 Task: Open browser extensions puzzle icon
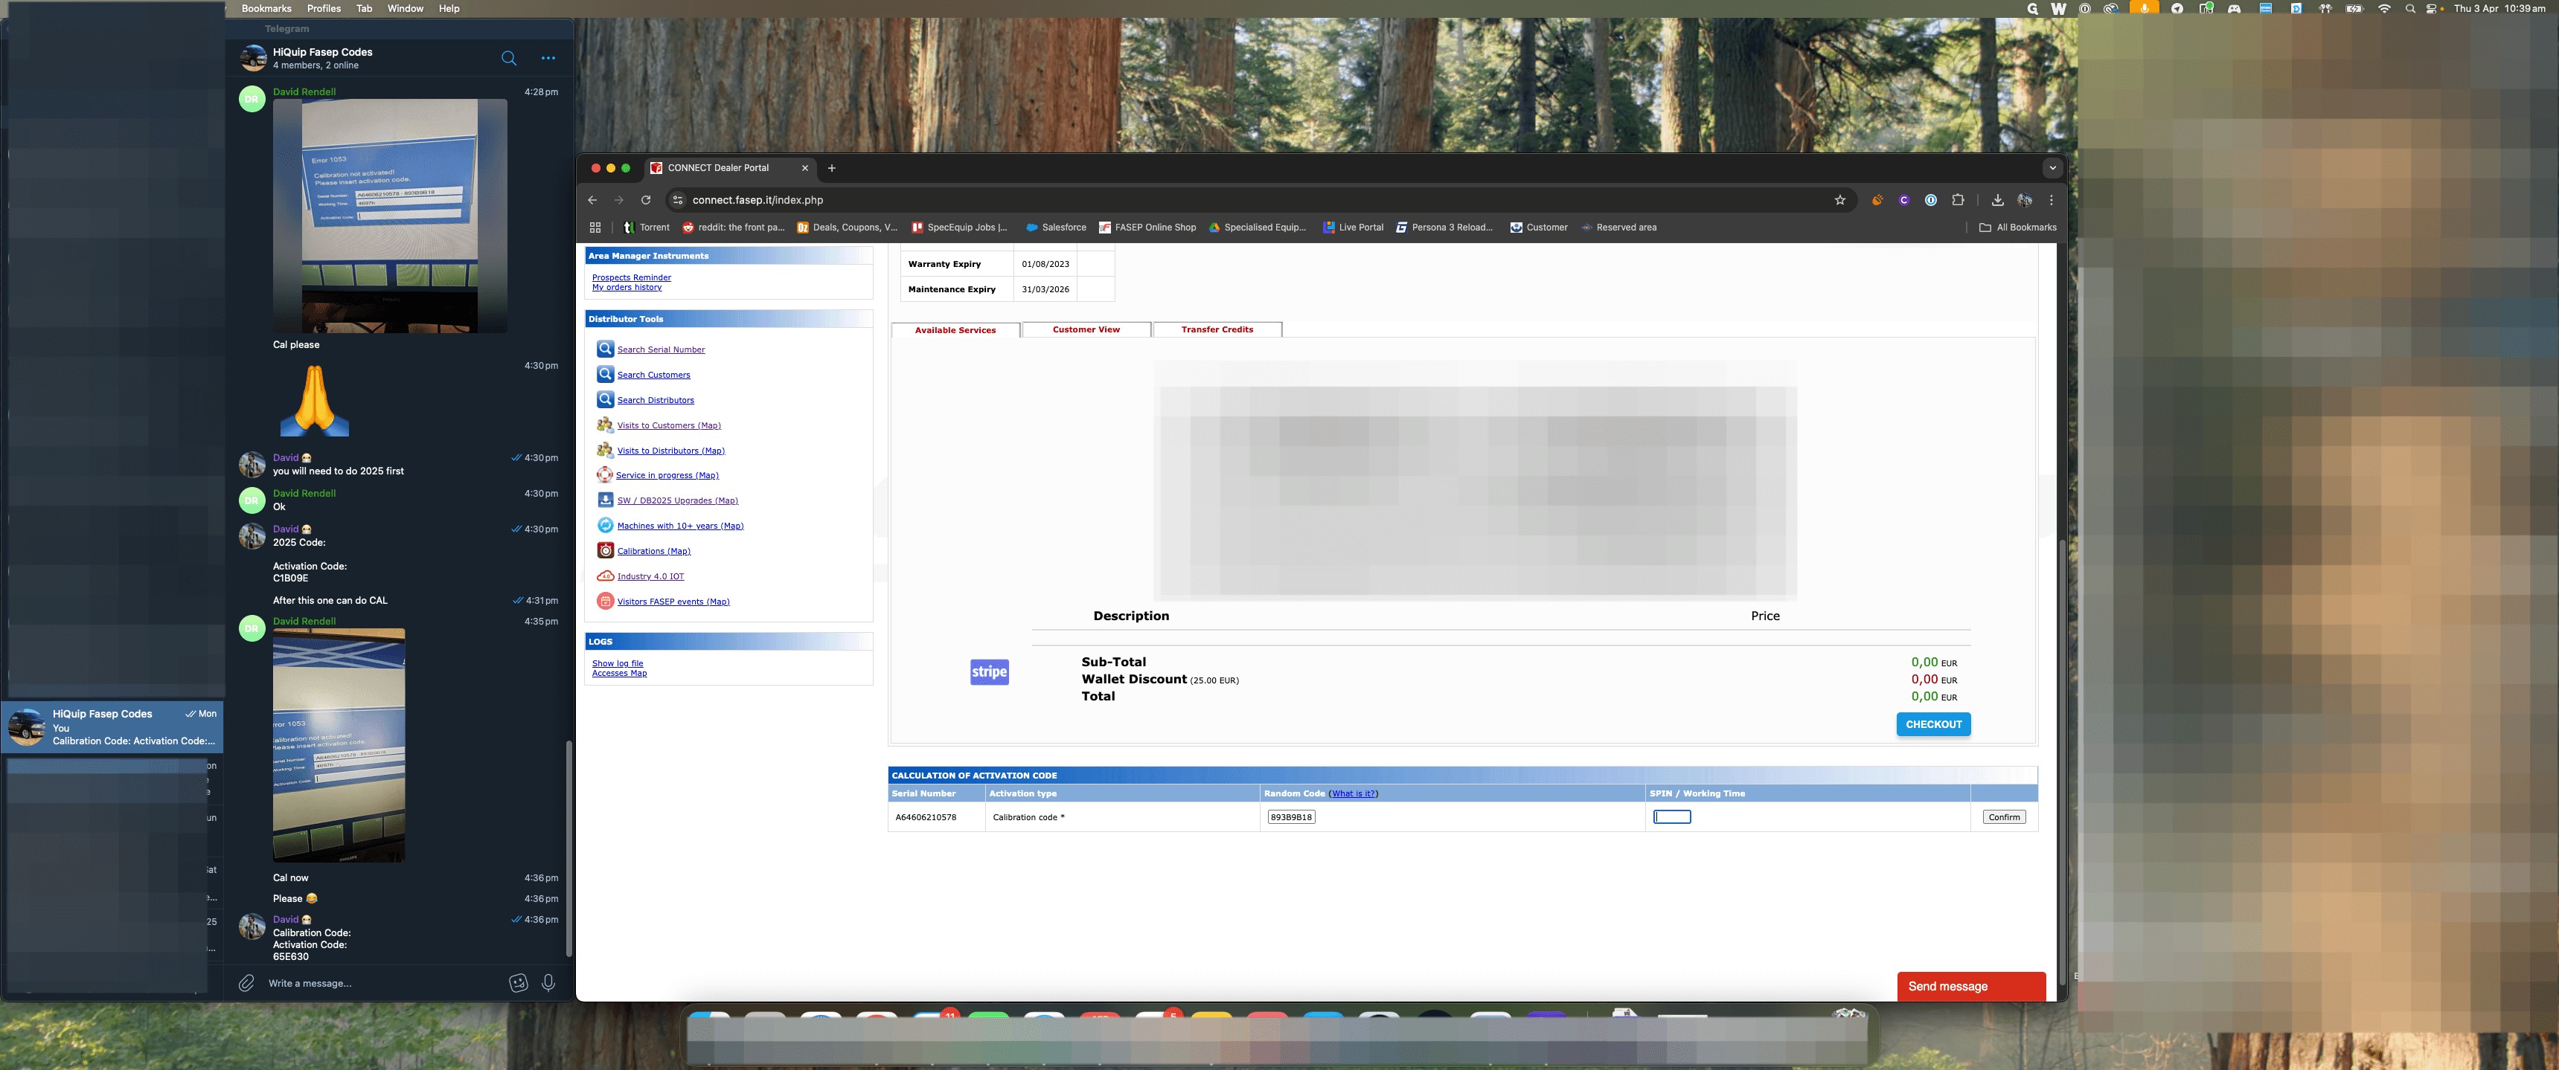1958,199
